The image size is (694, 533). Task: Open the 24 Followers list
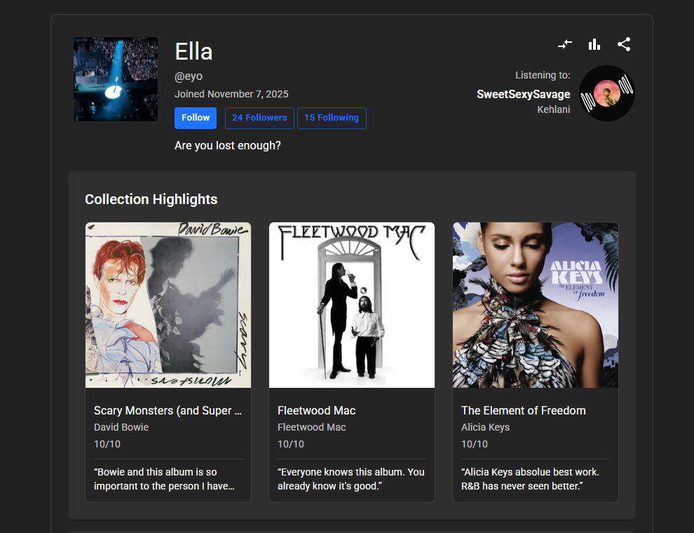(x=259, y=118)
